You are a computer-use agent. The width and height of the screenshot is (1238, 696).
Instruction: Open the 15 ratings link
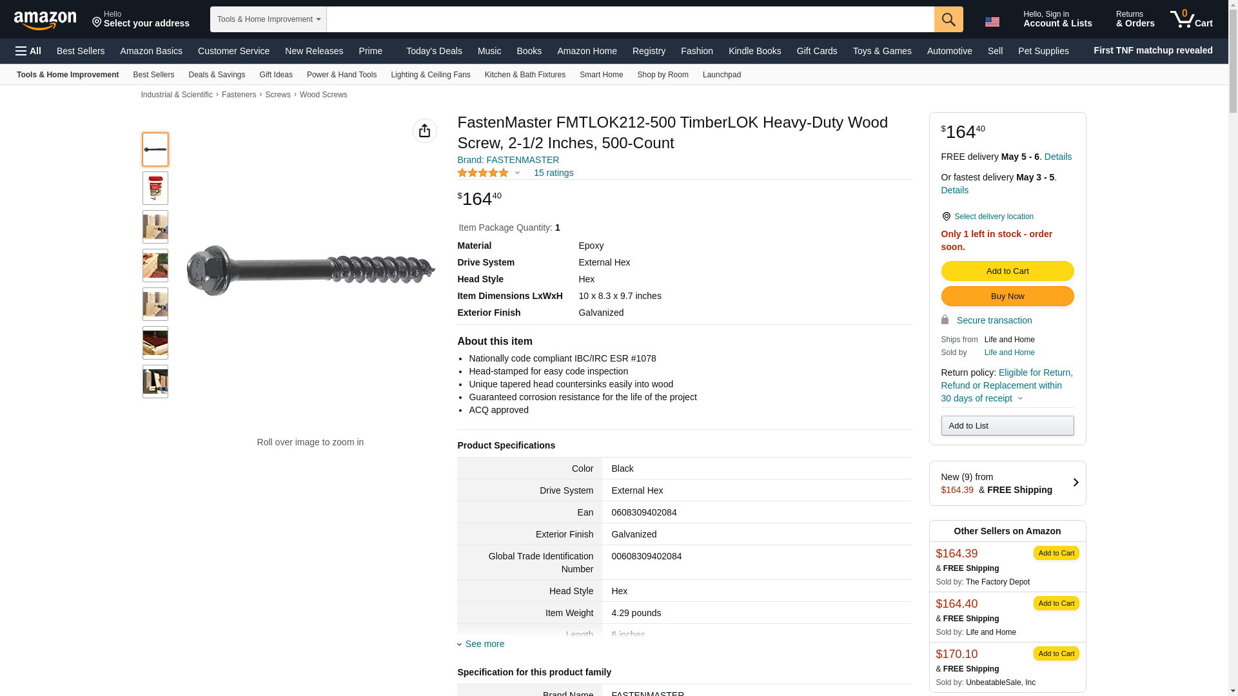553,173
